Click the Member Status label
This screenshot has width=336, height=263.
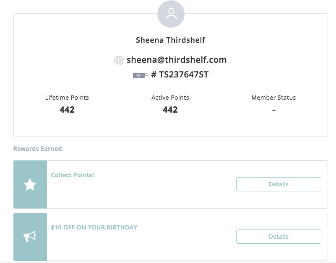pos(273,98)
